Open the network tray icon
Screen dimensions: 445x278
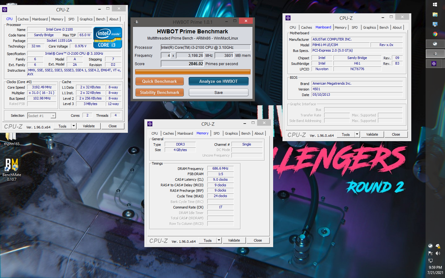pos(430,260)
